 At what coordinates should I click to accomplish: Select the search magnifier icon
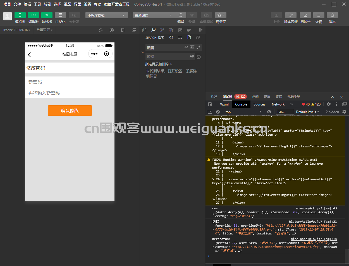(x=153, y=30)
